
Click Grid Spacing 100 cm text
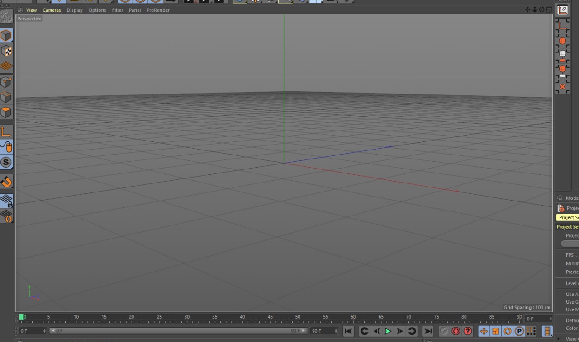pyautogui.click(x=527, y=307)
